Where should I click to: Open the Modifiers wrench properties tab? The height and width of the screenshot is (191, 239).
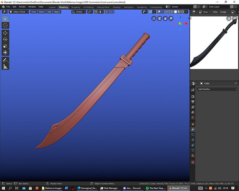click(193, 129)
